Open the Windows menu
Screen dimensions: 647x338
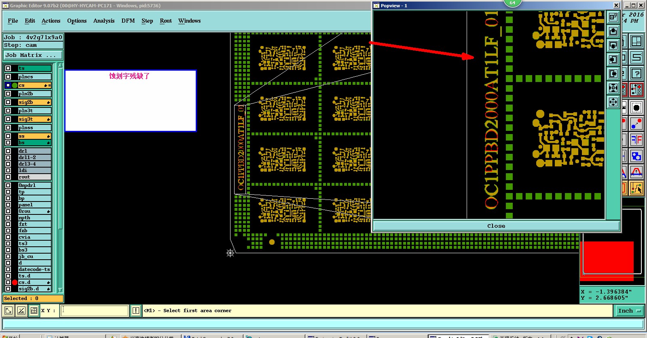tap(189, 21)
